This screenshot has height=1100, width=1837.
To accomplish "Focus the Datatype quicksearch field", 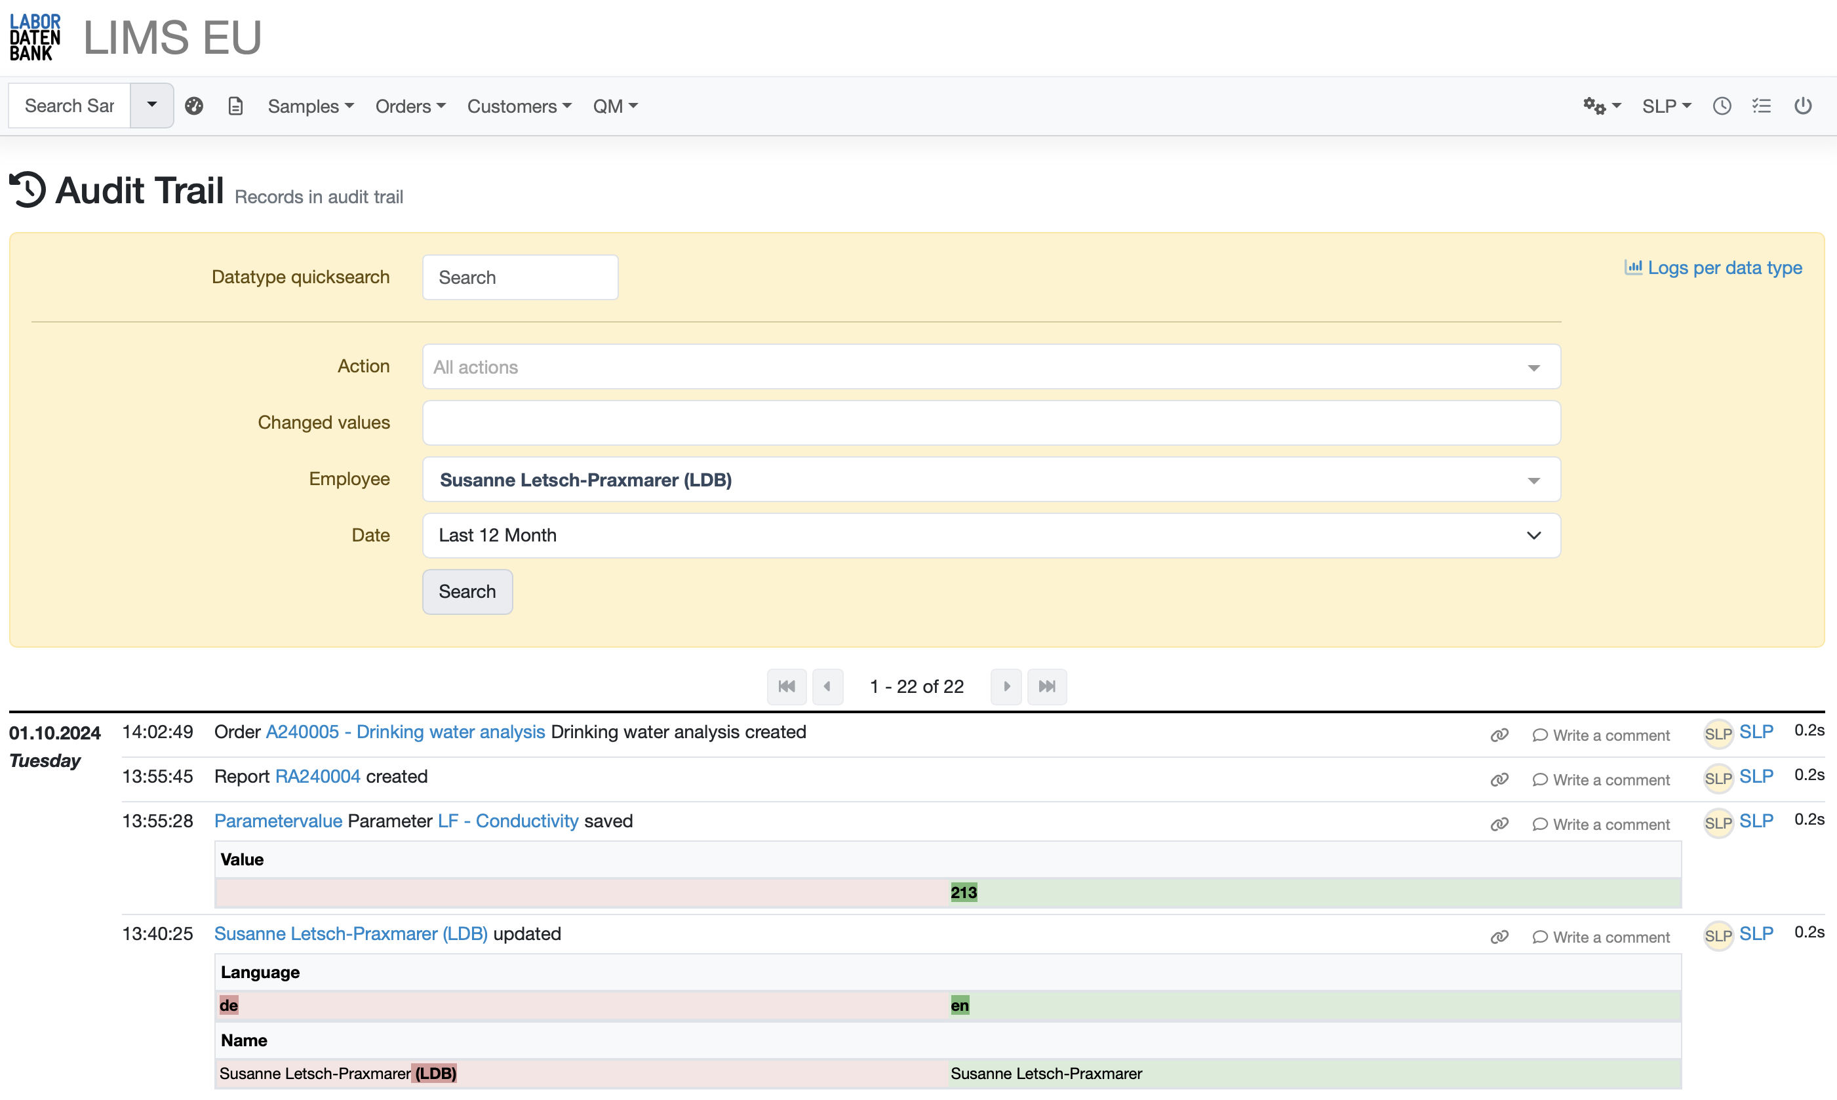I will (x=520, y=277).
